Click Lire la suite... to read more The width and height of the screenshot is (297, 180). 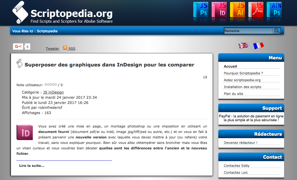click(32, 166)
